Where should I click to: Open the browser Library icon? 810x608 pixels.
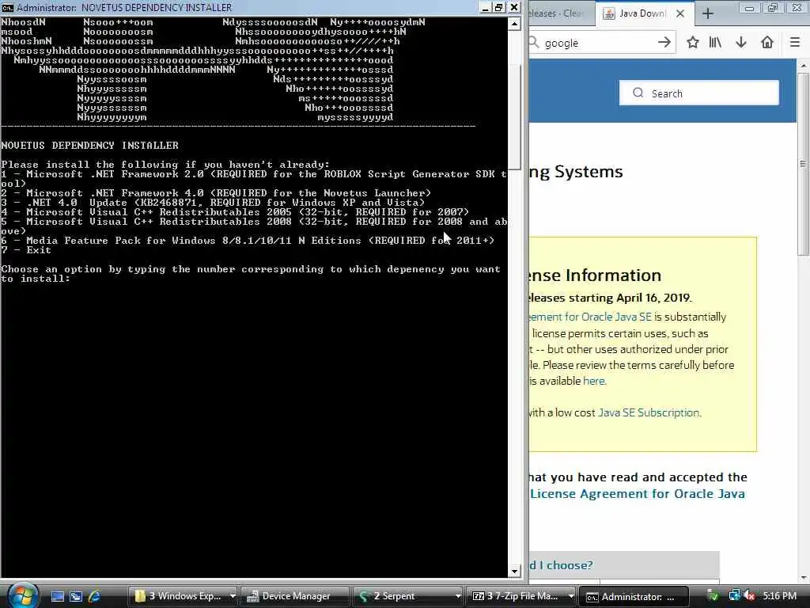click(715, 43)
